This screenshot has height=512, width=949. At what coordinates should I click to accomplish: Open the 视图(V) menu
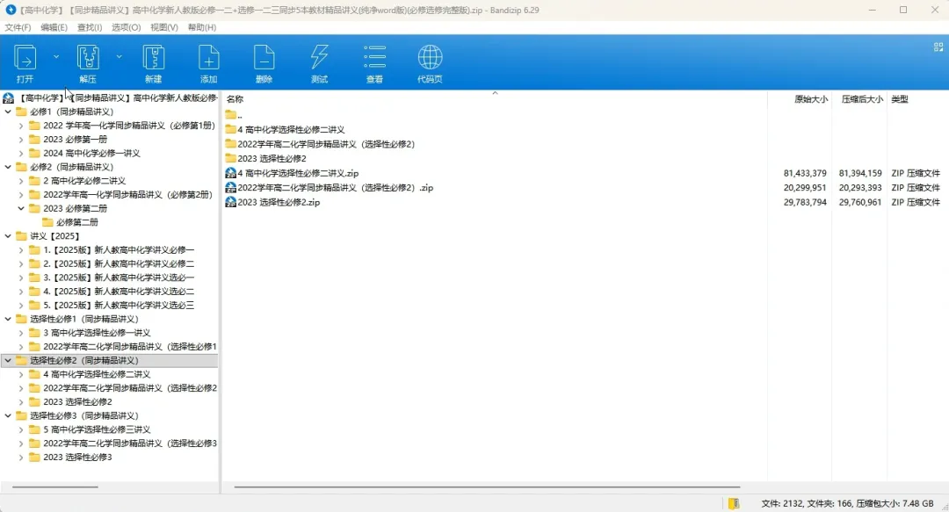(x=164, y=27)
